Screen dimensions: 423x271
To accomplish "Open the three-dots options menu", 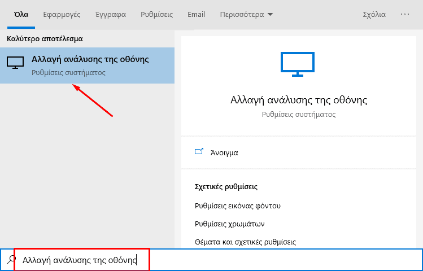I will click(405, 15).
